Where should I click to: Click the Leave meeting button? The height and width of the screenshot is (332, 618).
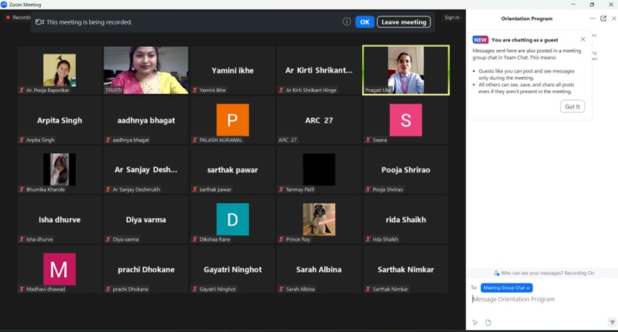click(x=404, y=22)
